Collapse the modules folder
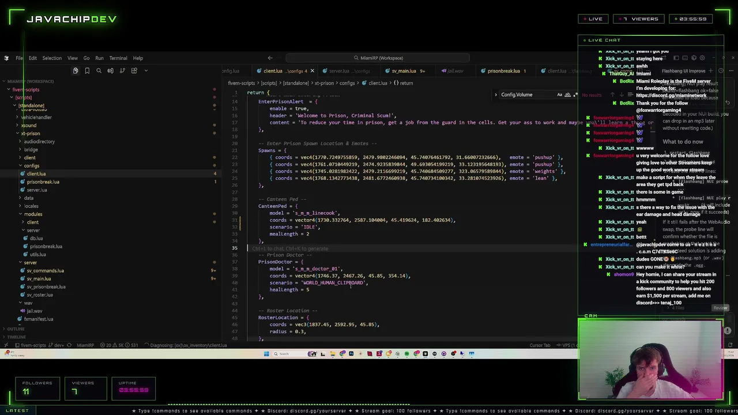 point(32,214)
